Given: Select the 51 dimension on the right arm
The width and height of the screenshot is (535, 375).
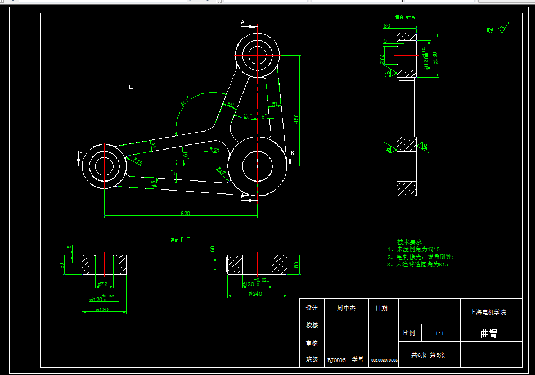Looking at the screenshot, I should coord(275,104).
